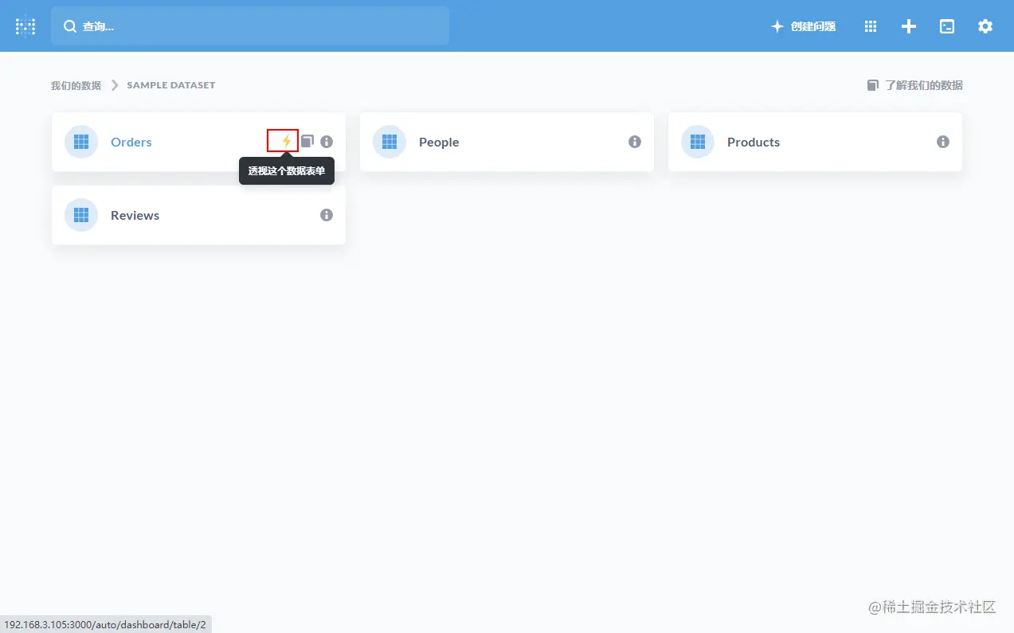Open the Reviews table name

click(135, 215)
